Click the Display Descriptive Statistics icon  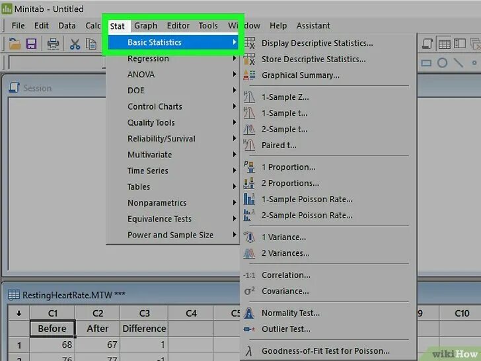(249, 43)
